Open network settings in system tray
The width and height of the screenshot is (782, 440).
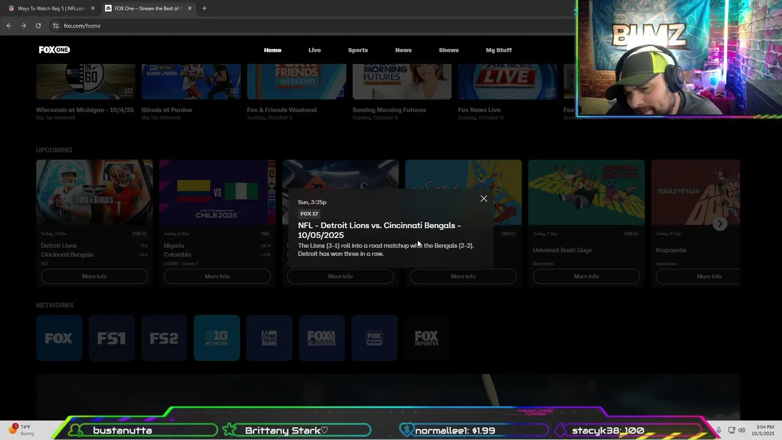(731, 430)
